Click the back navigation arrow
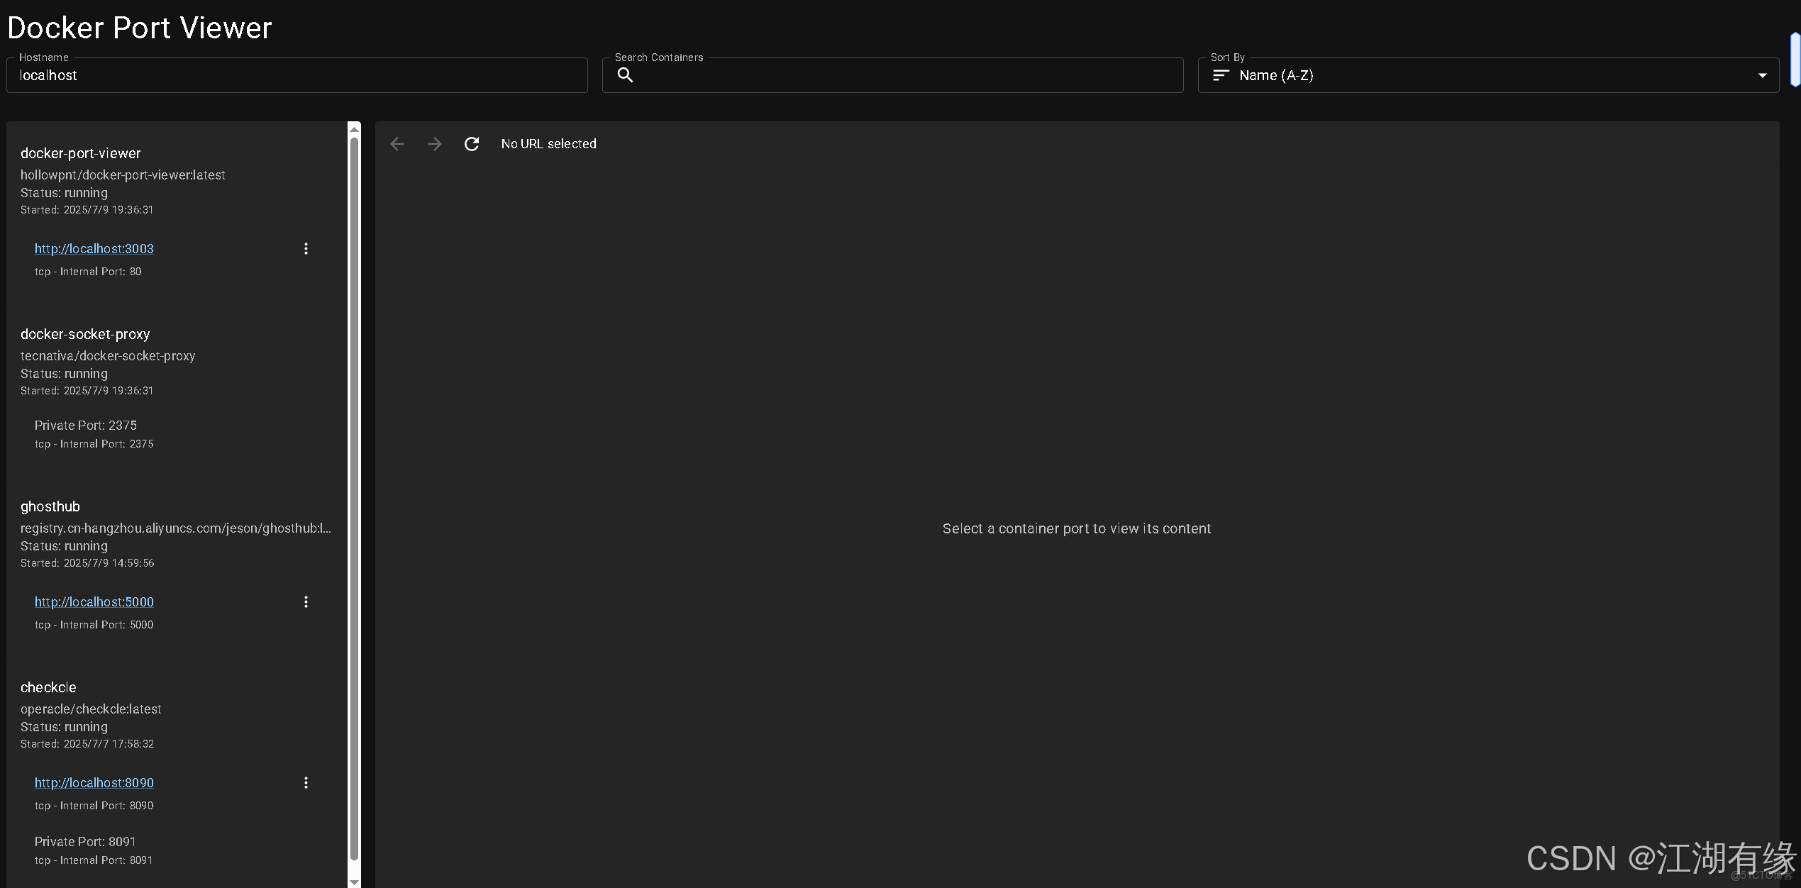Screen dimensions: 1801x888 [397, 144]
